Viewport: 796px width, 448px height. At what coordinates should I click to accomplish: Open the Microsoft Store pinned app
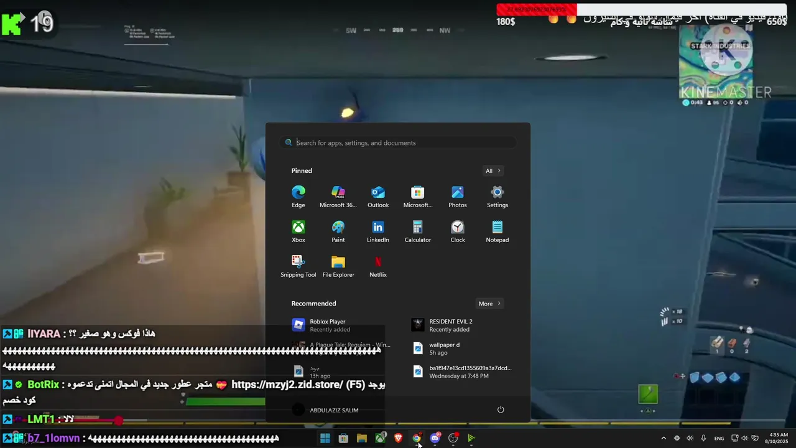coord(418,197)
